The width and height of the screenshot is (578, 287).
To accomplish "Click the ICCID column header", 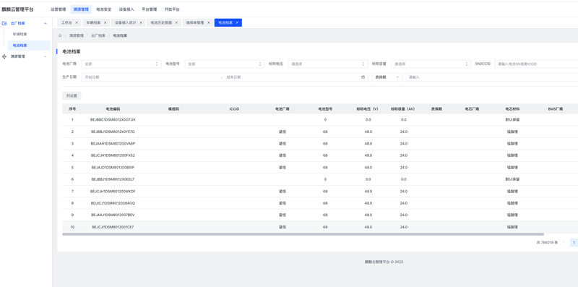I will [x=234, y=109].
